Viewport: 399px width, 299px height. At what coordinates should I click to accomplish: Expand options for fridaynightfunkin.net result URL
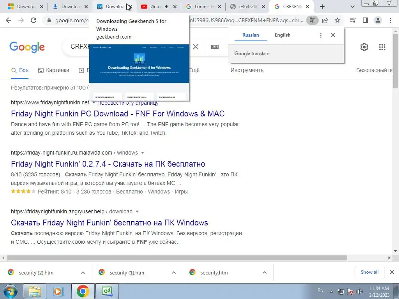point(94,102)
